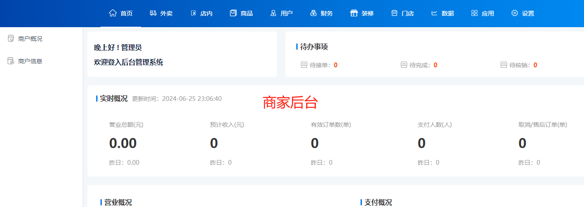The width and height of the screenshot is (584, 207).
Task: Click the shop icon for 门店
Action: tap(394, 13)
